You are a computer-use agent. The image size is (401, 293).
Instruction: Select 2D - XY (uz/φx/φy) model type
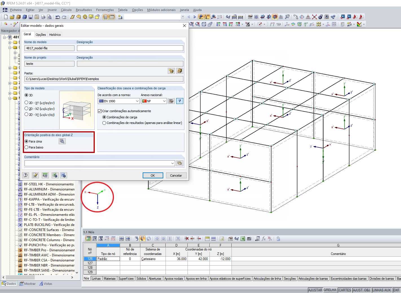point(27,103)
